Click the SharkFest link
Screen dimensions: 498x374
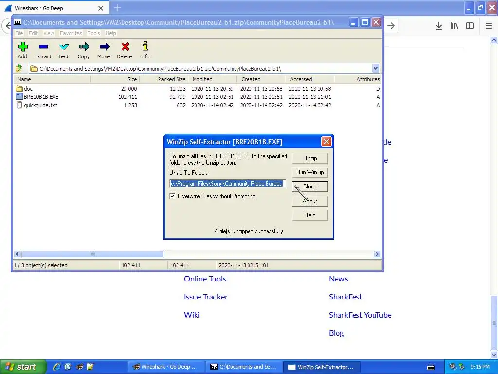click(345, 297)
